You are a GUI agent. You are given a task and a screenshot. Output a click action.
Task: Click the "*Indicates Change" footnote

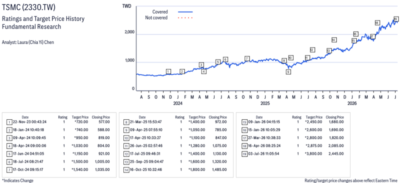point(17,180)
